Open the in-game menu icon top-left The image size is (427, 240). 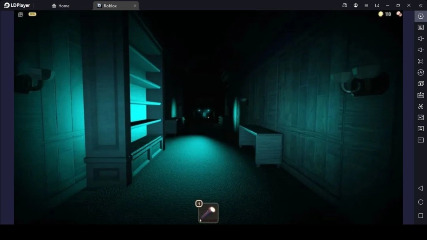[20, 15]
